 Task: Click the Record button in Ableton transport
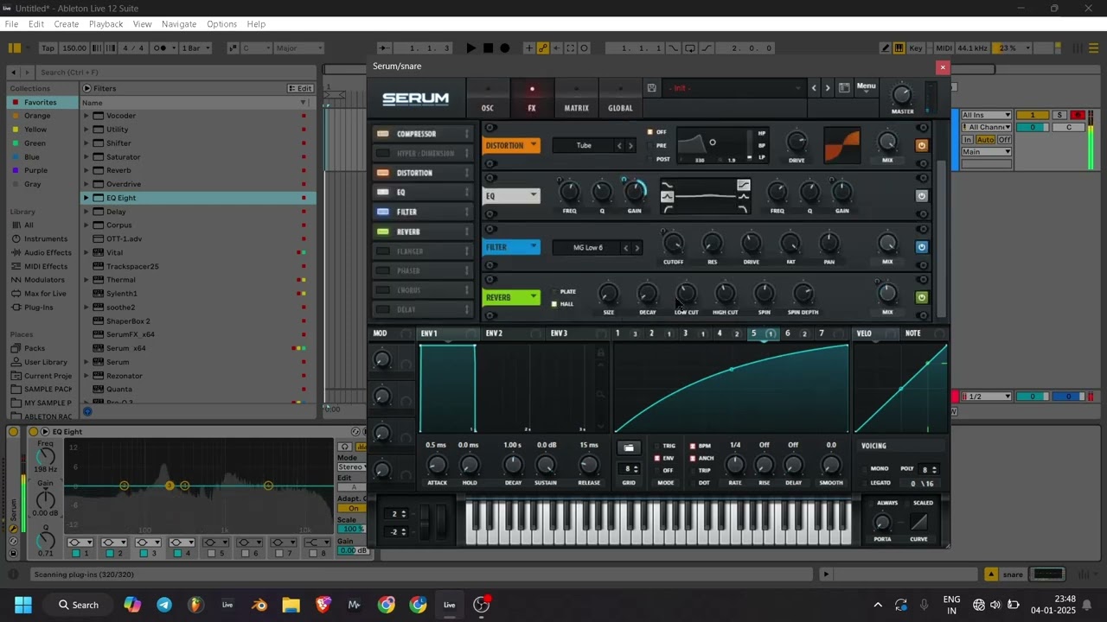505,48
